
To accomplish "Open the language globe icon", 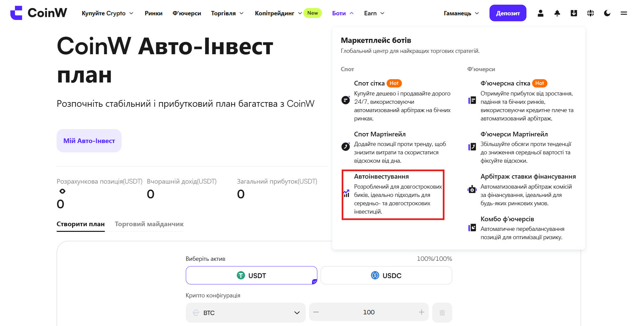I will (590, 13).
